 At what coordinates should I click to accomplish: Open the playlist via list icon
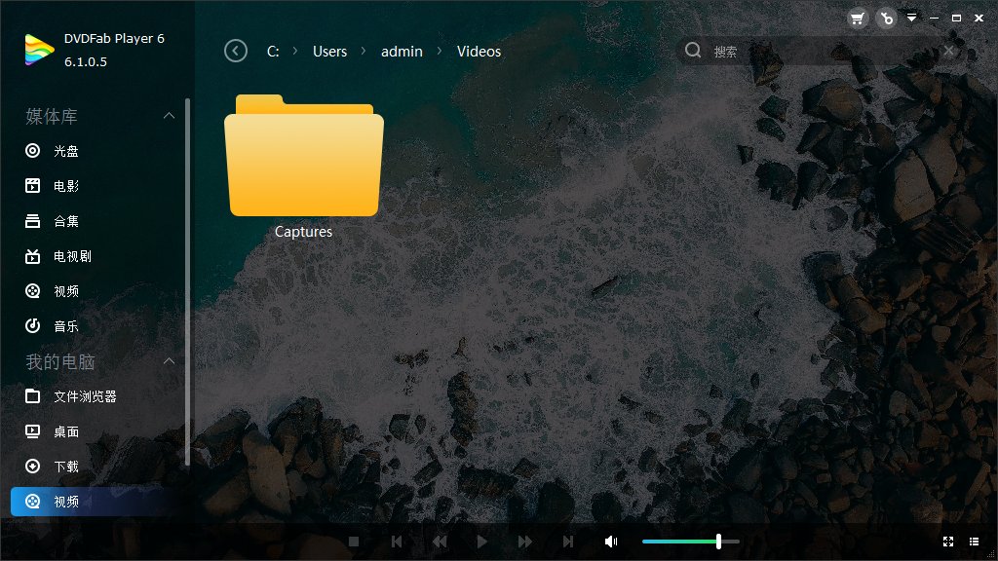coord(974,542)
